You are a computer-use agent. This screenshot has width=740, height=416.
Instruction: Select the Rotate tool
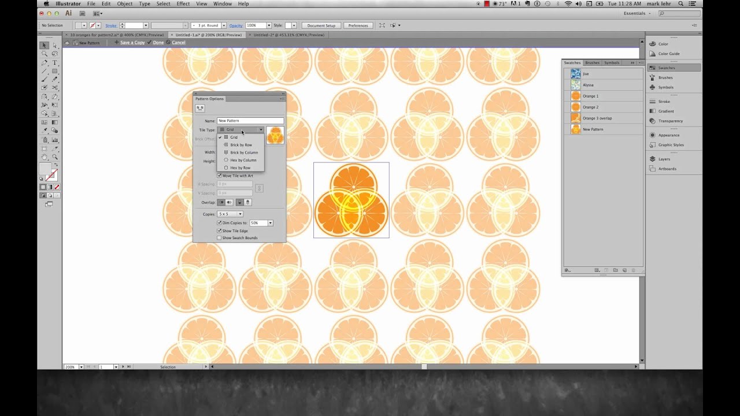click(x=44, y=96)
